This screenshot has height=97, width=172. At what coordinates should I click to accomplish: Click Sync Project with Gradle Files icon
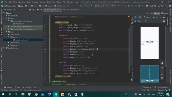155,6
